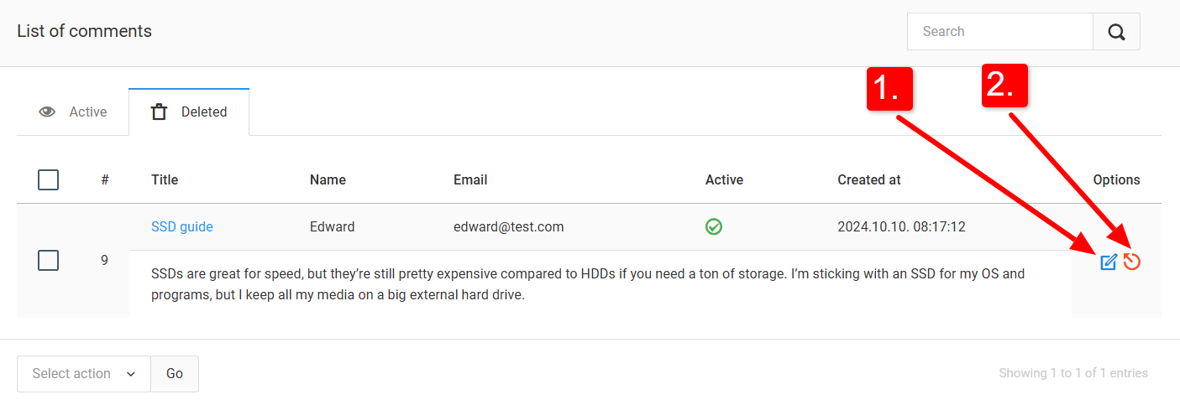1180x405 pixels.
Task: Click the red annotation label 1
Action: coord(889,87)
